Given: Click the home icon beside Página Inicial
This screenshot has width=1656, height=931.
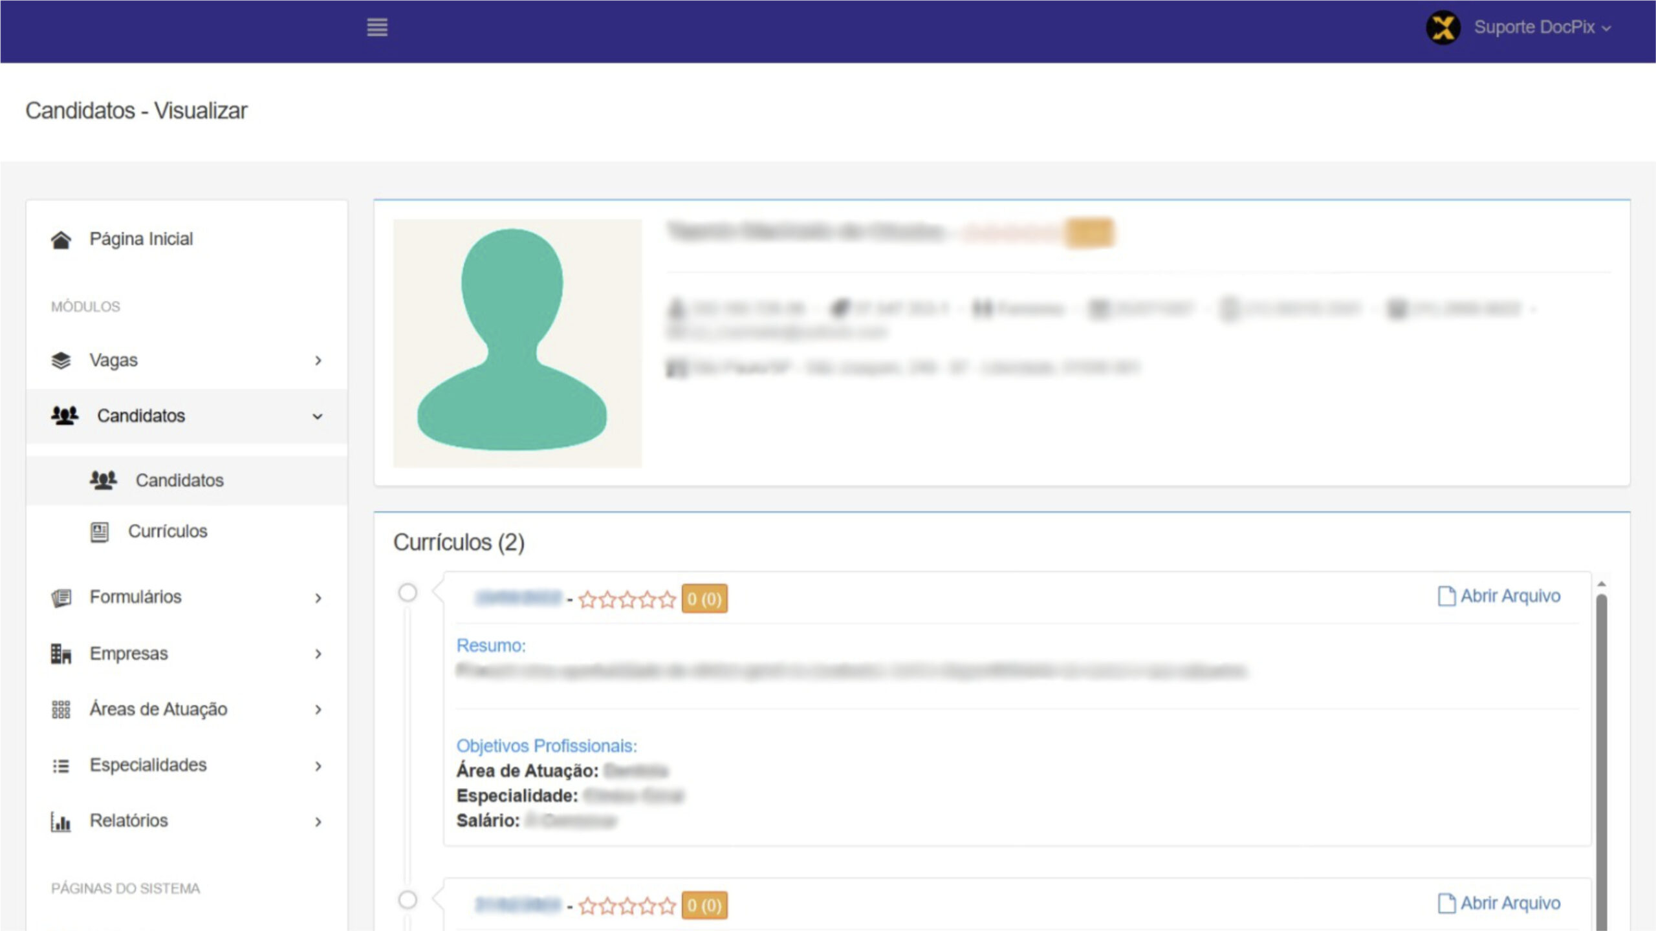Looking at the screenshot, I should tap(61, 239).
